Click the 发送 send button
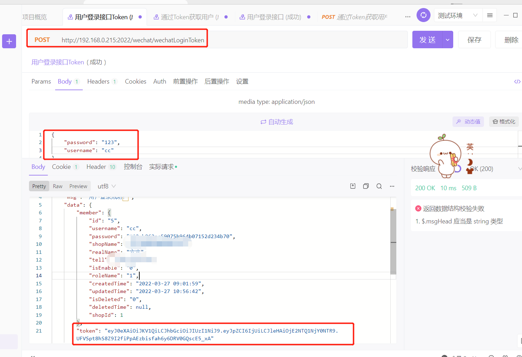 [x=427, y=40]
